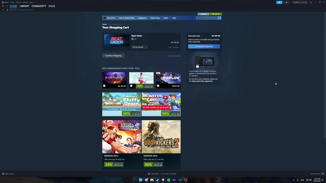Open the Pavlov recommendation

pos(168,80)
